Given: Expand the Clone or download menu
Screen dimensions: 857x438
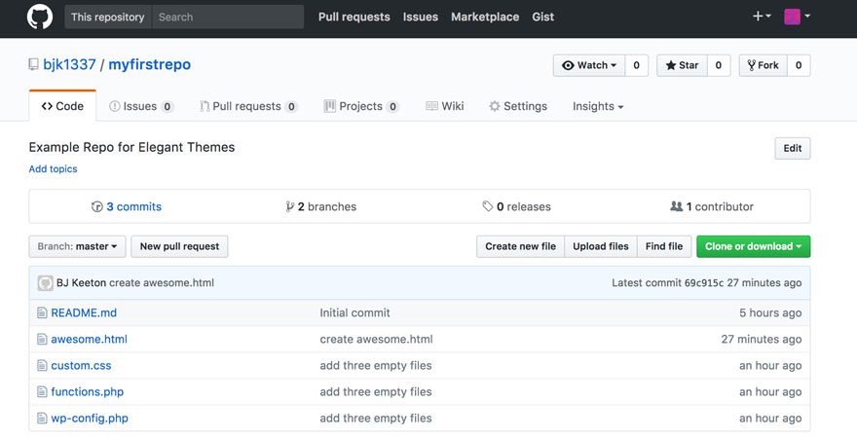Looking at the screenshot, I should click(753, 246).
